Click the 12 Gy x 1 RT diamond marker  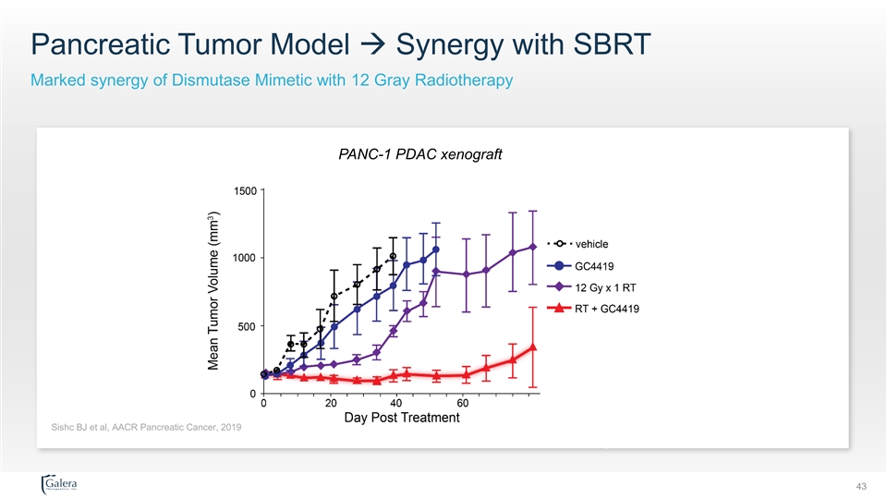(560, 286)
